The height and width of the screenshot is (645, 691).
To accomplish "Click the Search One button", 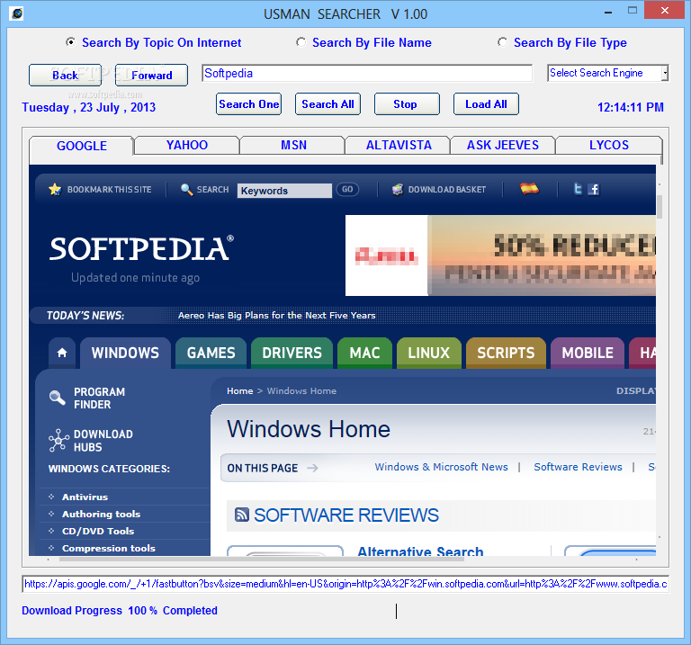I will (x=248, y=104).
